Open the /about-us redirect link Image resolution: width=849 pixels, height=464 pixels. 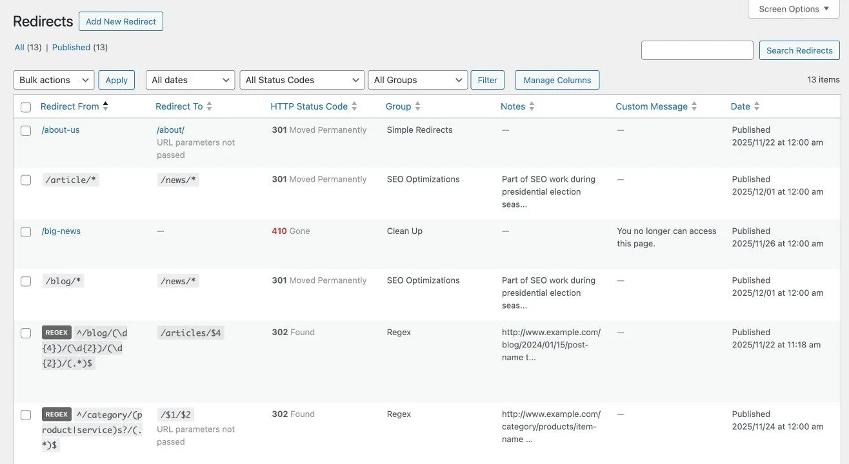point(61,130)
